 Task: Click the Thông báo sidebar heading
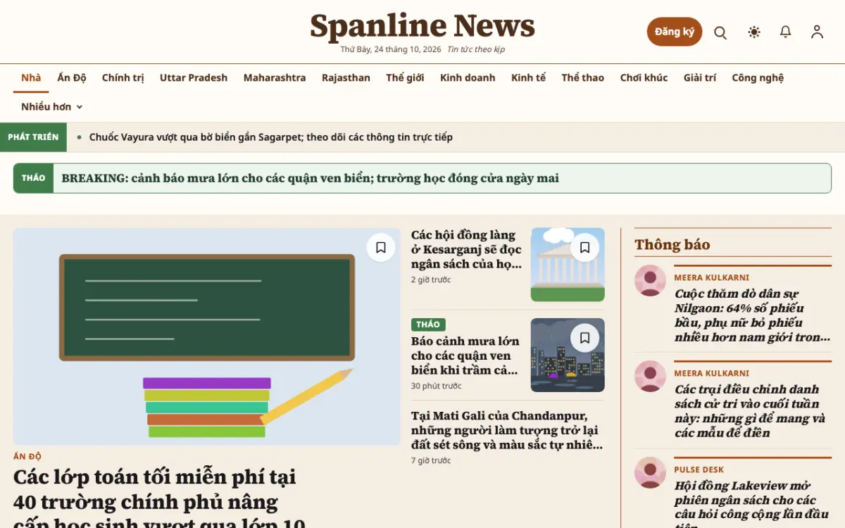pos(672,245)
